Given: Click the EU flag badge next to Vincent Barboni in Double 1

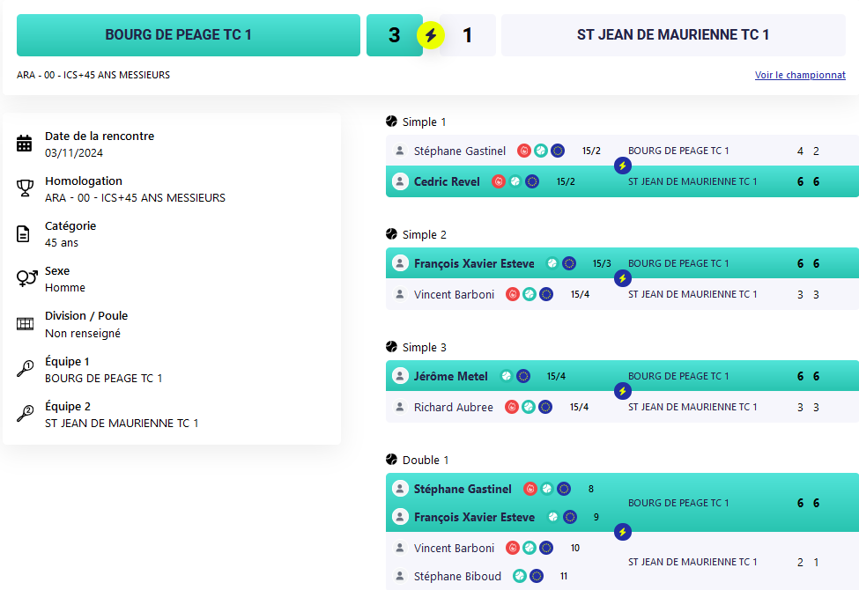Looking at the screenshot, I should pyautogui.click(x=545, y=548).
